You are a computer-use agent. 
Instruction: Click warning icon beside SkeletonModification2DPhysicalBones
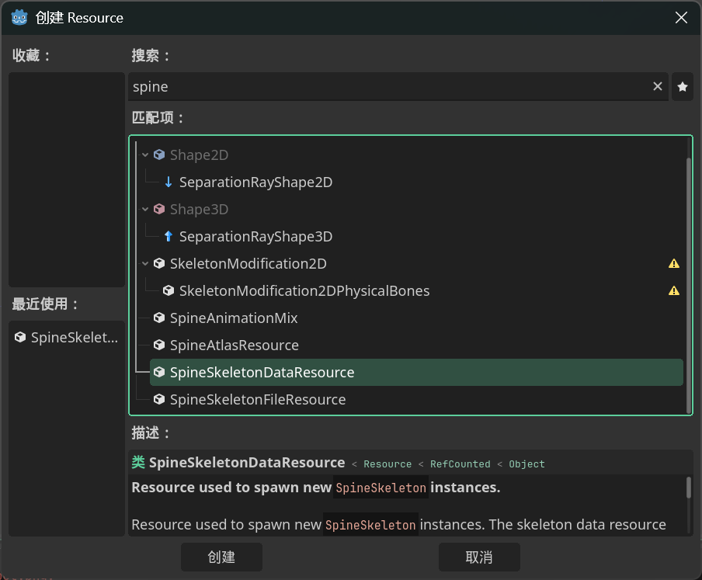tap(674, 291)
